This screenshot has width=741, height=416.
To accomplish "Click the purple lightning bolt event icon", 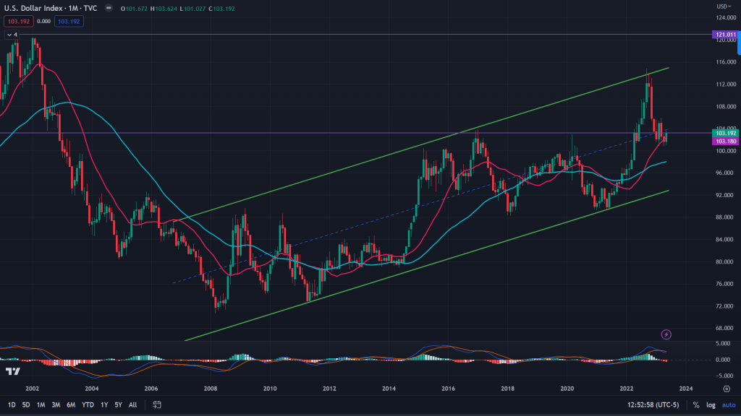I will [666, 334].
